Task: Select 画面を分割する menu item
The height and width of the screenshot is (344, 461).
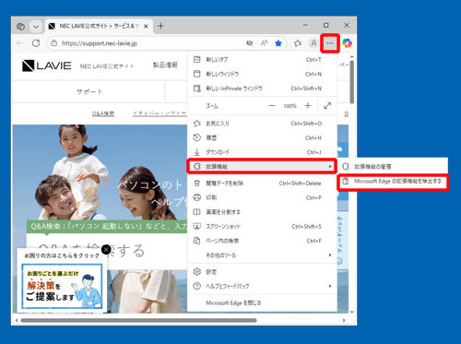Action: 262,212
